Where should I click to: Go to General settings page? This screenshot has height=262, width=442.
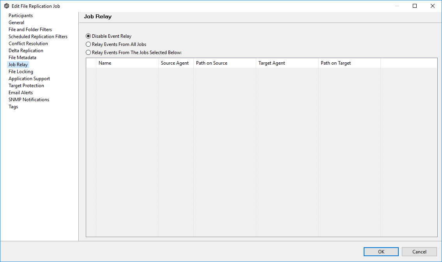click(x=16, y=23)
